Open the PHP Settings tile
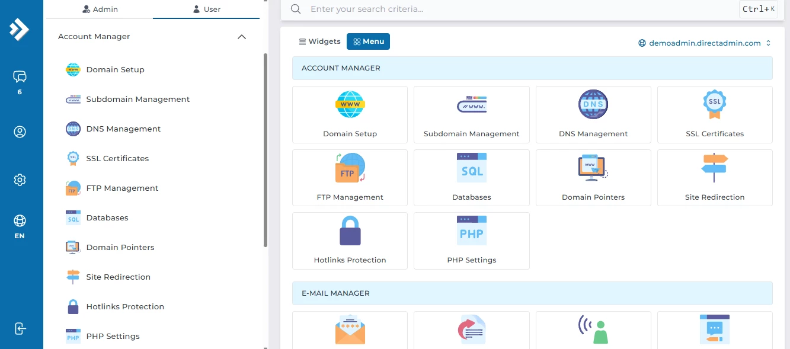Screen dimensions: 790x349 471,241
